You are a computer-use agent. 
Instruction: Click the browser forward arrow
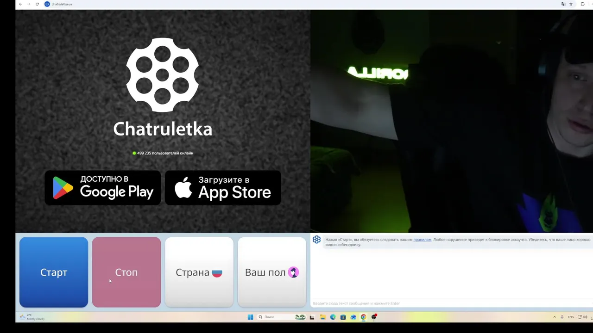point(29,4)
